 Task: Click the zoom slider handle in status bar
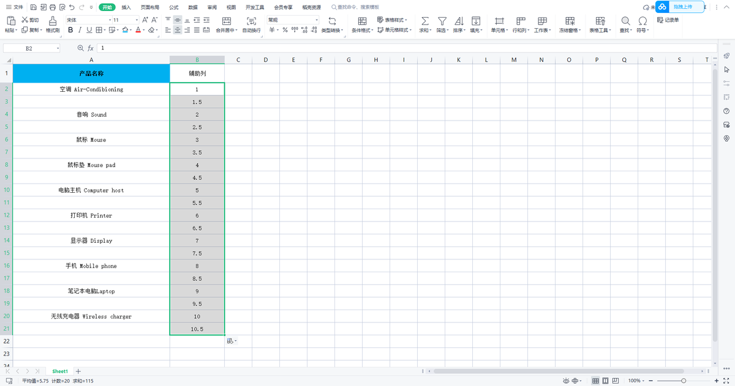pos(684,380)
